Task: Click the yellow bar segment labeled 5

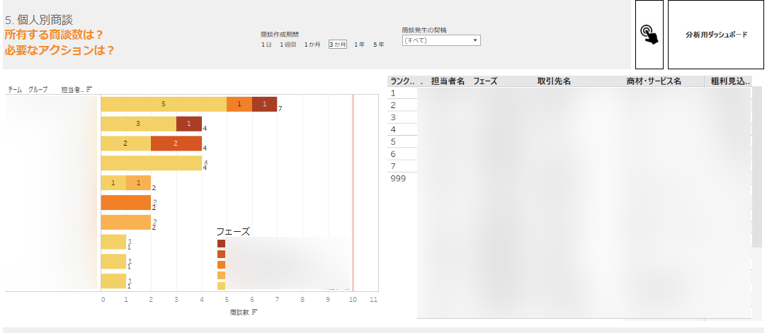Action: pos(164,104)
